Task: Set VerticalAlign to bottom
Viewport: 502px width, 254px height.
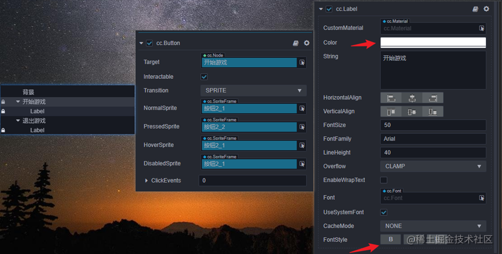Action: (433, 112)
